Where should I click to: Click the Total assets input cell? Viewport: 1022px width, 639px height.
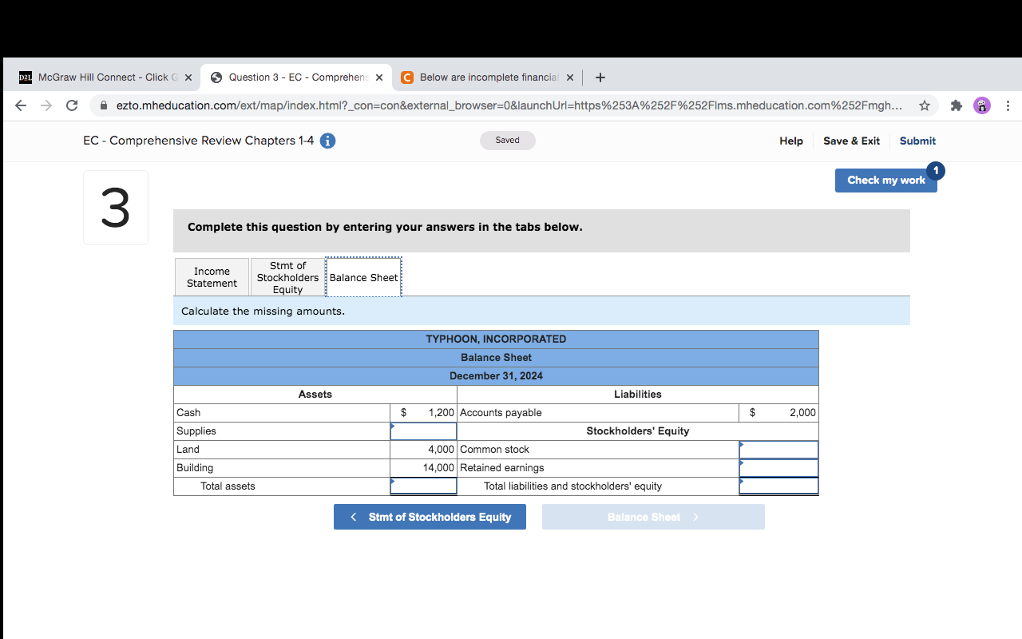click(x=423, y=486)
